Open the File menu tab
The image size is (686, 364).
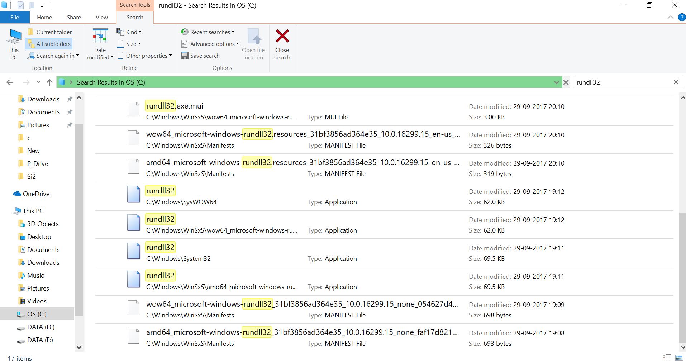tap(15, 17)
